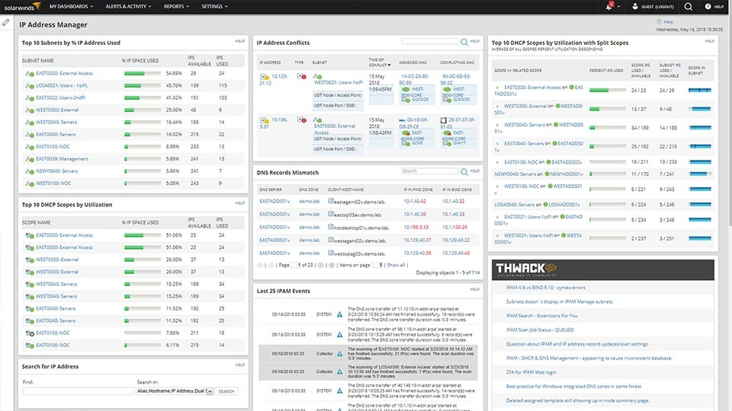Click HELP in Top 10 Subnets panel
The image size is (732, 411).
tap(239, 41)
